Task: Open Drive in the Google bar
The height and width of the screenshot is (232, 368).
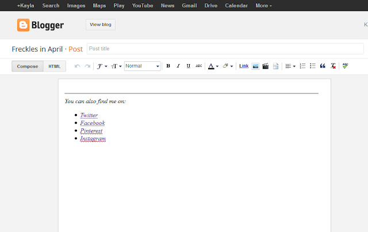Action: pos(211,5)
